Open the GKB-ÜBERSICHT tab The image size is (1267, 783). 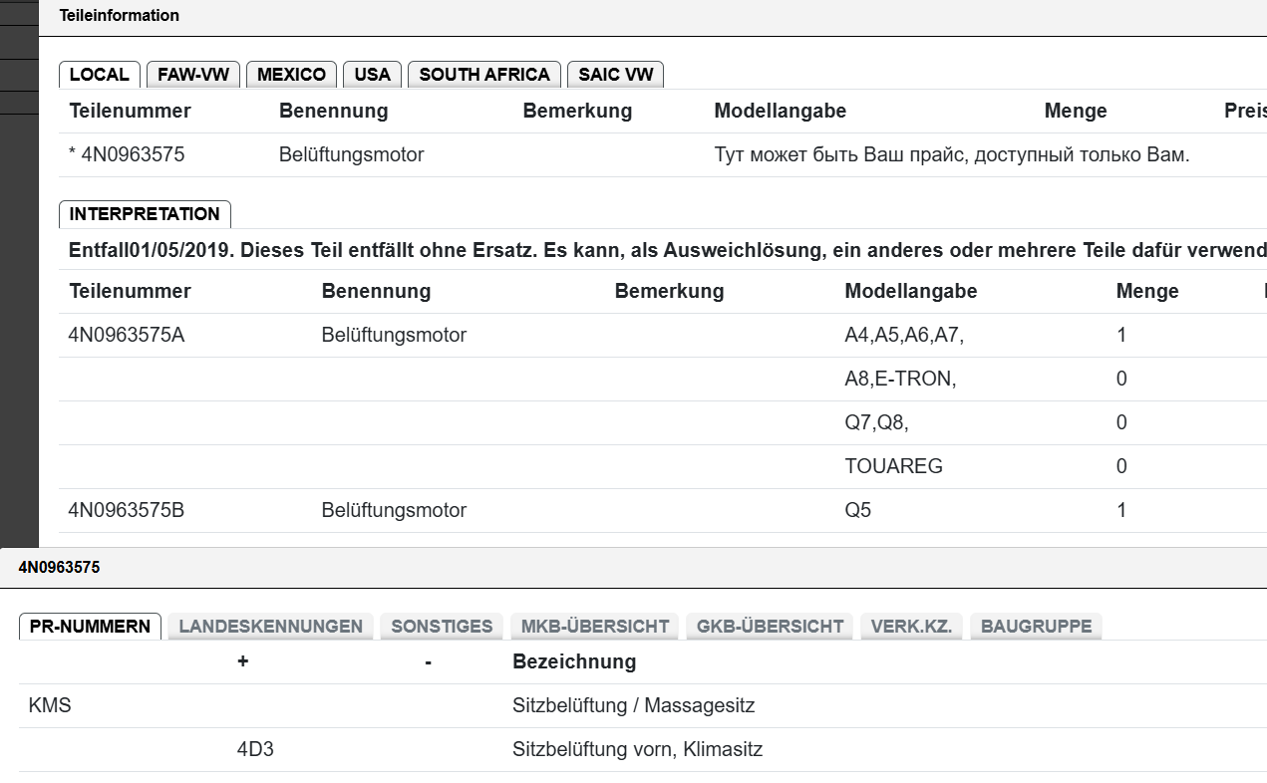point(770,626)
